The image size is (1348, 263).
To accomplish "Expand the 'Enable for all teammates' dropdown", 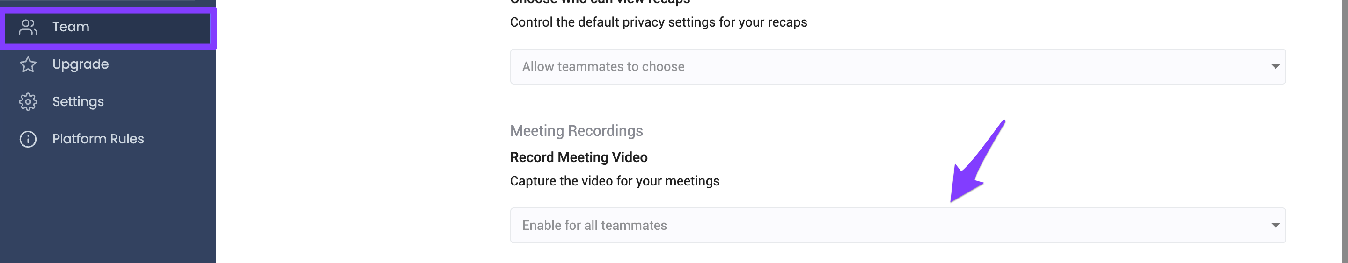I will [897, 226].
